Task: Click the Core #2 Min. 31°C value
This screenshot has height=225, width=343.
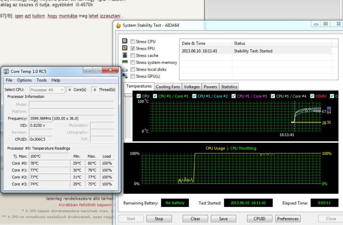Action: (77, 177)
